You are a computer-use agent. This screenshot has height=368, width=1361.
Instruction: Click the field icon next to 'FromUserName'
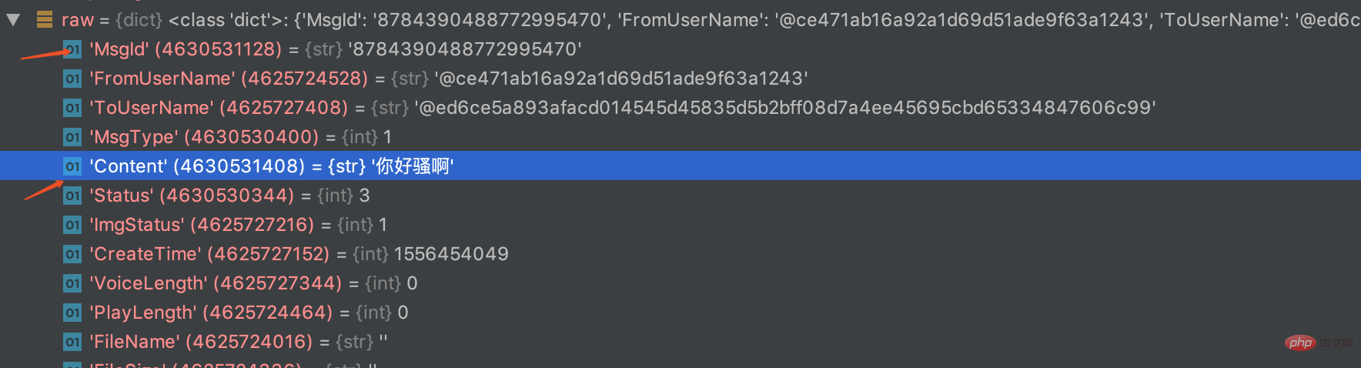click(72, 79)
